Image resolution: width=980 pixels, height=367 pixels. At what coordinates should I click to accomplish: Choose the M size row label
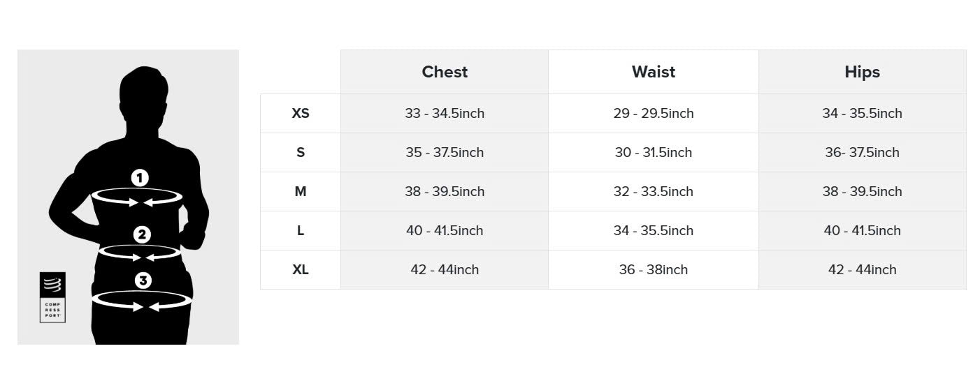click(x=301, y=191)
